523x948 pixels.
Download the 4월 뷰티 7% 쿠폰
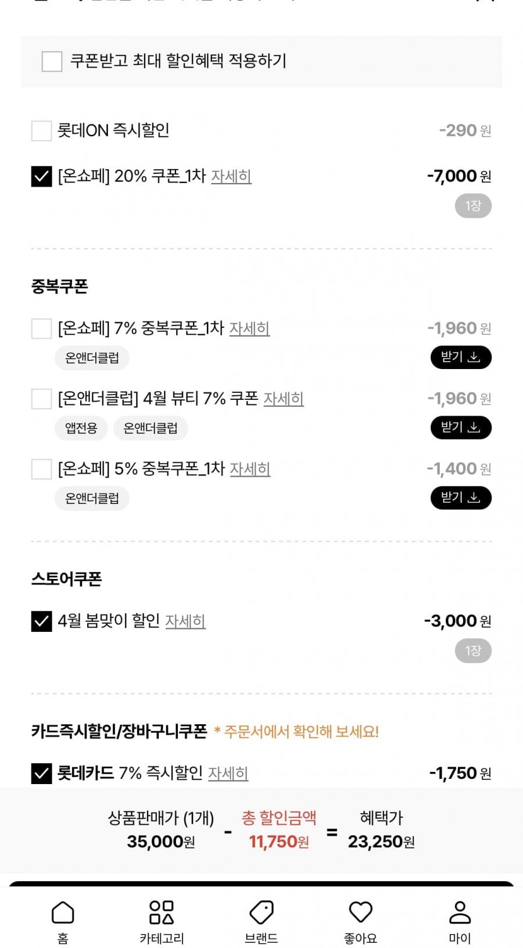pyautogui.click(x=461, y=428)
